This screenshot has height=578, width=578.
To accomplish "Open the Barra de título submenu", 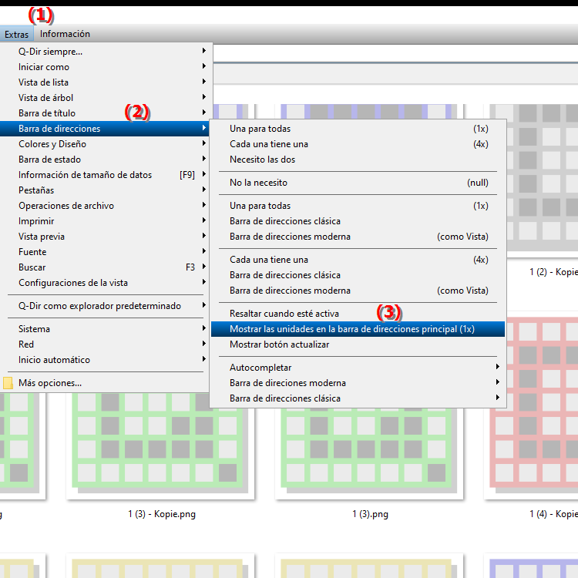I will [105, 113].
